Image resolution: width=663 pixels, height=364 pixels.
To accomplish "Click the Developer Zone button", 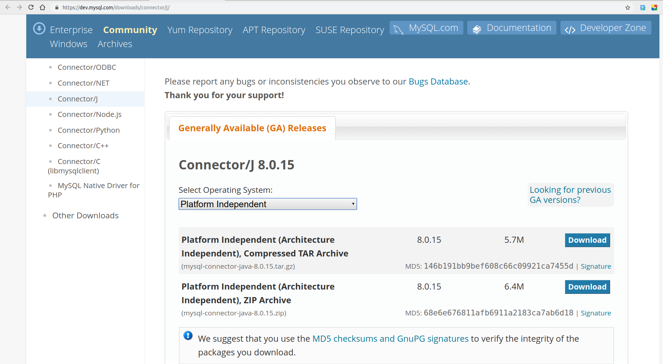I will [x=606, y=28].
